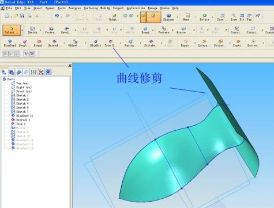Image resolution: width=274 pixels, height=208 pixels.
Task: Select Extrude 1 in feature tree
Action: click(21, 120)
